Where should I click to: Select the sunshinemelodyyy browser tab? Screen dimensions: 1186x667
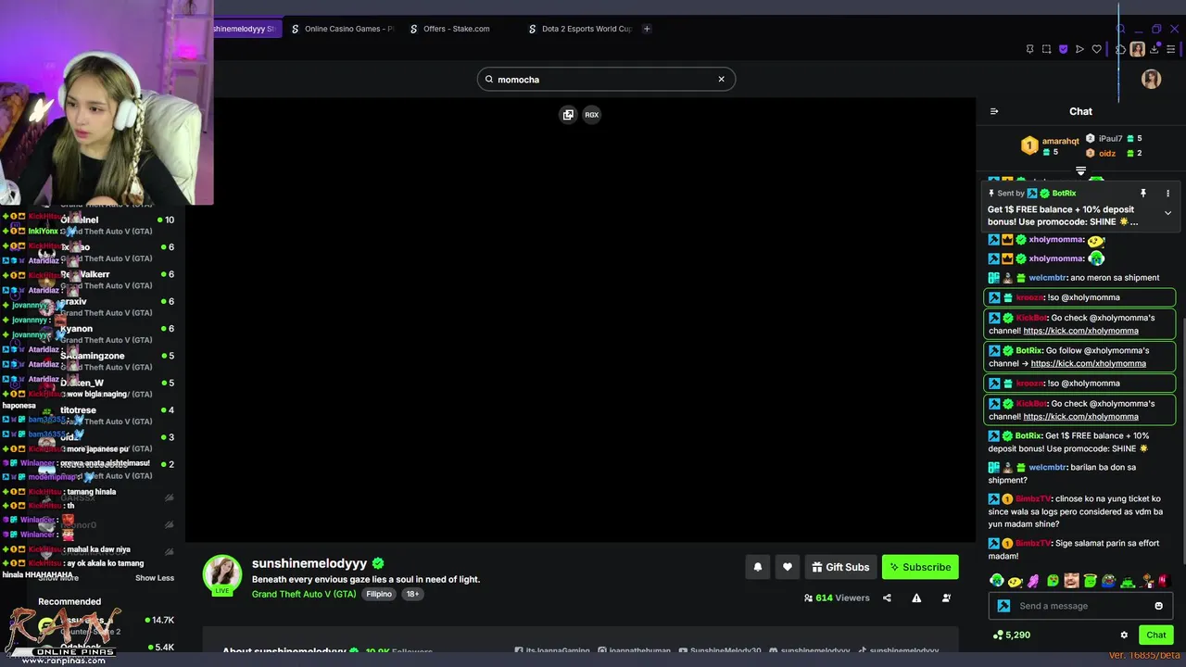click(244, 29)
